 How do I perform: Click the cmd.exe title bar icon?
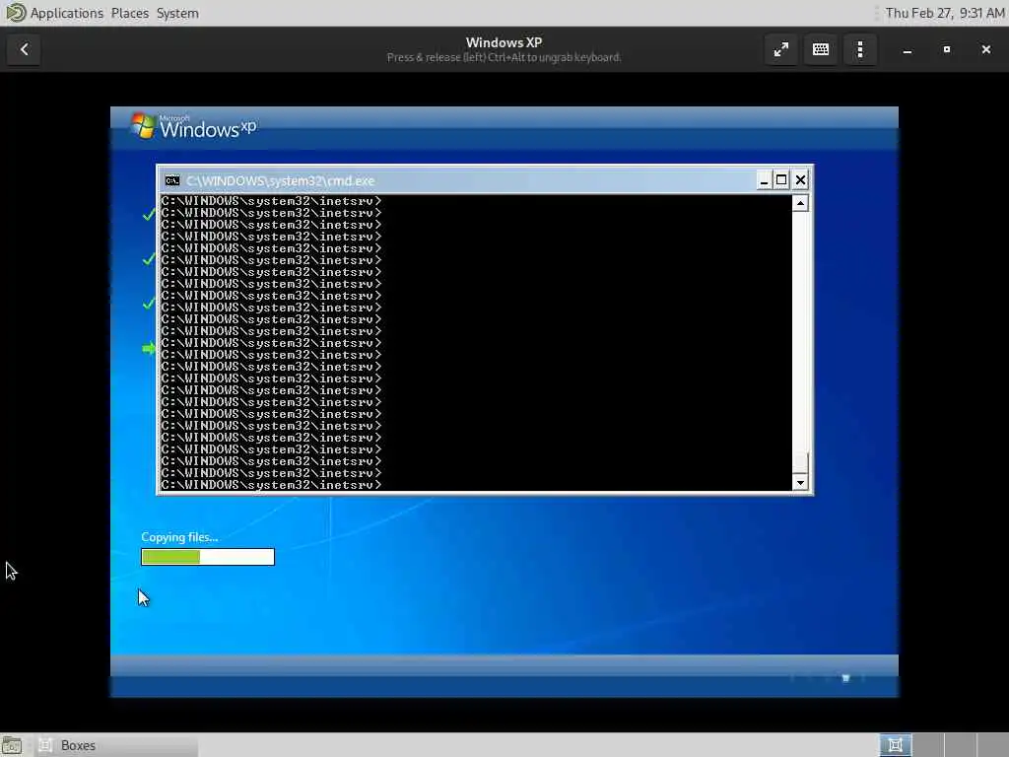pyautogui.click(x=171, y=181)
